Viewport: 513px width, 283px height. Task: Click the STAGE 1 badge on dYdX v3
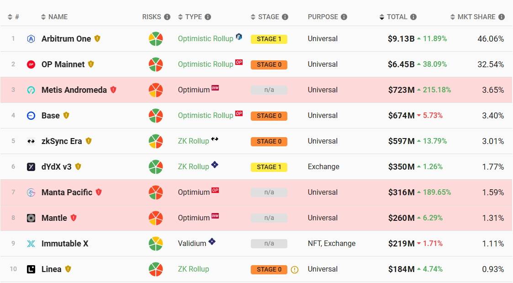(x=269, y=167)
